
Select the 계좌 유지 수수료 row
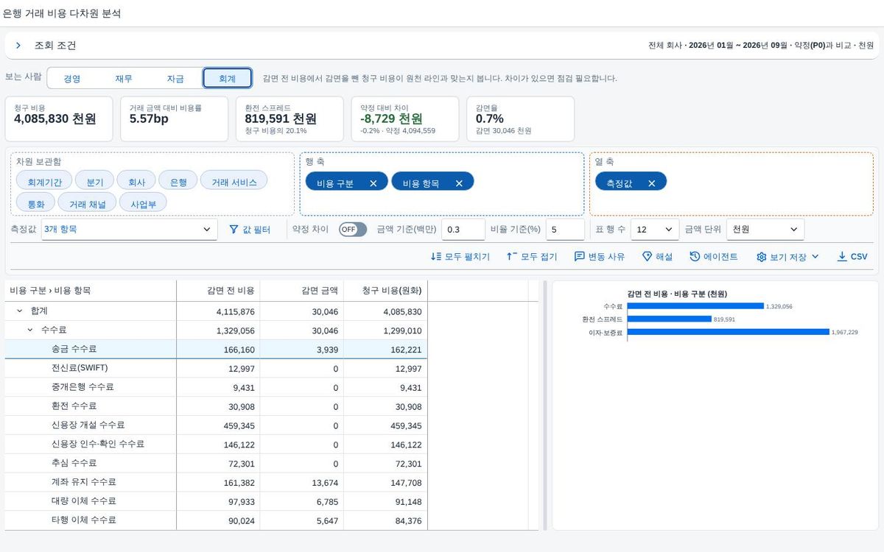point(216,483)
